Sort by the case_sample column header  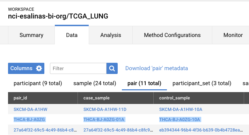tap(96, 98)
